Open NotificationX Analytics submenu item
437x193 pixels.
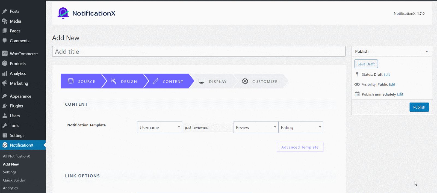pos(10,188)
